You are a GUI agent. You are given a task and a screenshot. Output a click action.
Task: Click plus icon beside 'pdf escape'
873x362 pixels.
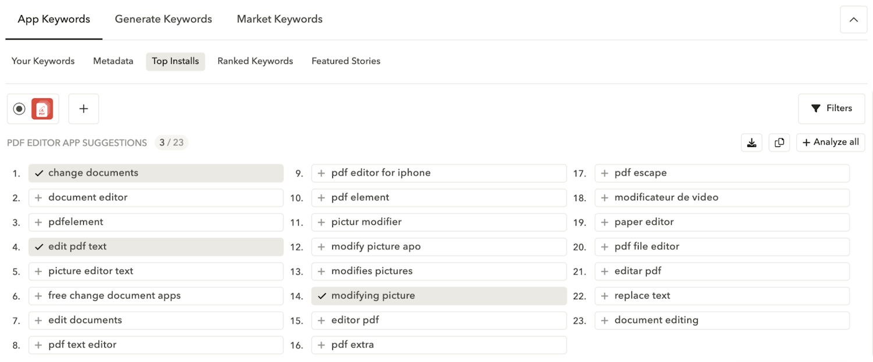click(x=605, y=173)
